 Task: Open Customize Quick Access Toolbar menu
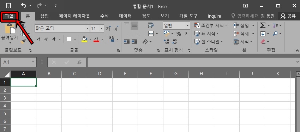click(x=55, y=6)
